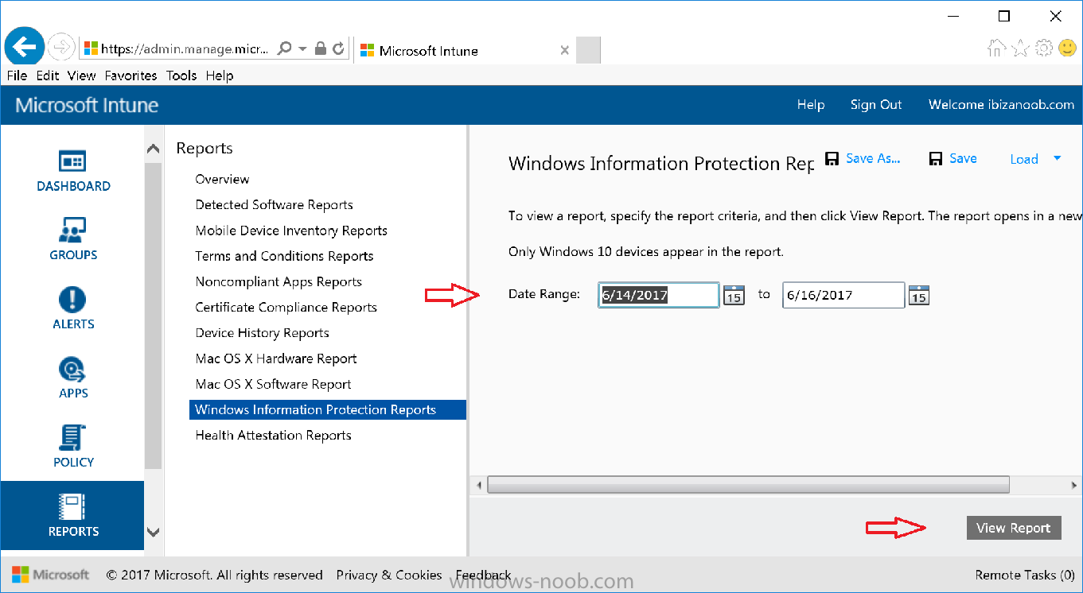Image resolution: width=1083 pixels, height=593 pixels.
Task: Open the Edit menu
Action: [48, 76]
